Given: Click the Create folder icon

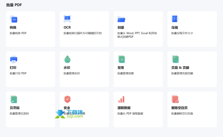Looking at the screenshot, I should (121, 19).
